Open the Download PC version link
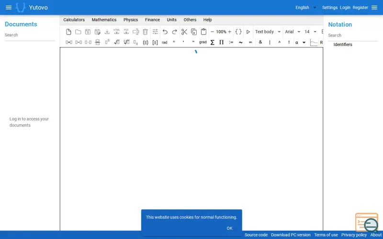 point(291,235)
